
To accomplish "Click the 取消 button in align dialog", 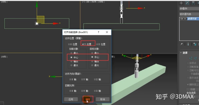I will point(103,99).
